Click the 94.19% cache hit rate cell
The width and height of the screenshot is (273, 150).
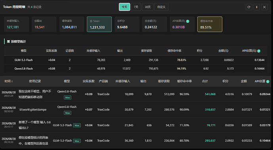click(181, 69)
